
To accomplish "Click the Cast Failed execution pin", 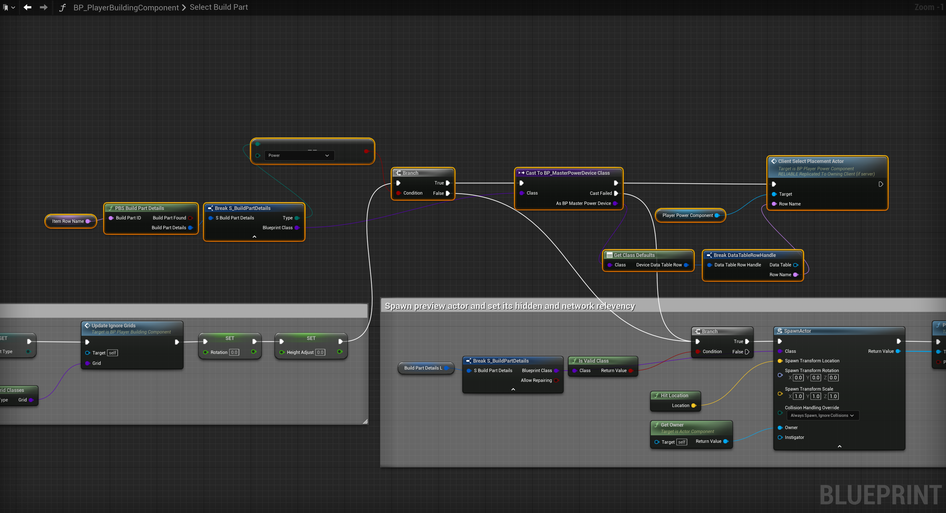I will (x=616, y=193).
